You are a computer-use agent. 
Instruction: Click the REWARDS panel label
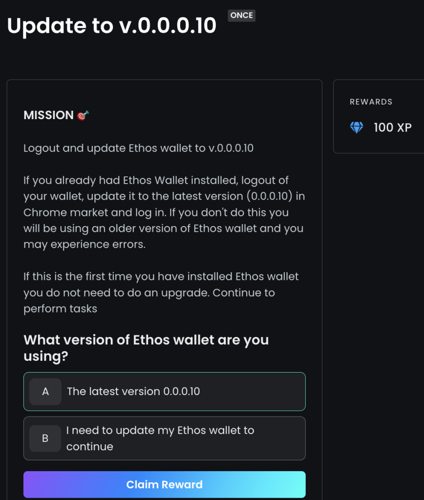371,102
